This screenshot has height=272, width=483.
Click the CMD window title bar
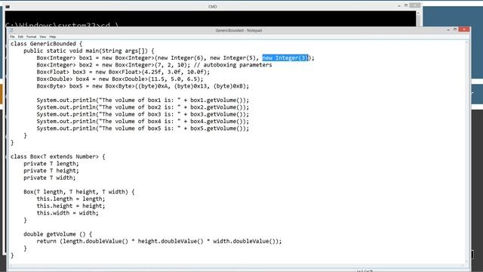(213, 7)
